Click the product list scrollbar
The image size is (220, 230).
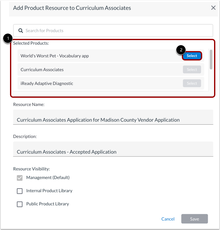pyautogui.click(x=211, y=60)
